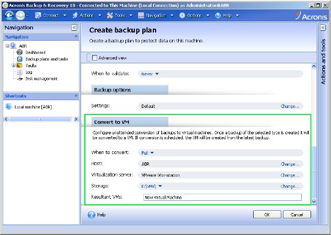This screenshot has height=235, width=331.
Task: Open the Connect menu dropdown arrow
Action: pos(65,15)
